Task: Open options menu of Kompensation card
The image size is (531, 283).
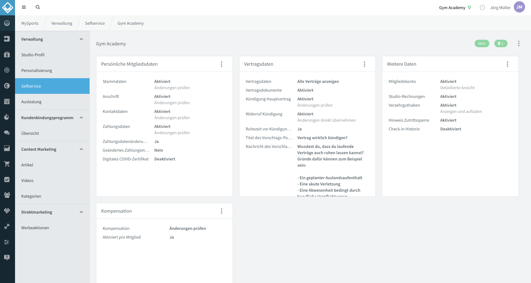Action: click(x=222, y=211)
